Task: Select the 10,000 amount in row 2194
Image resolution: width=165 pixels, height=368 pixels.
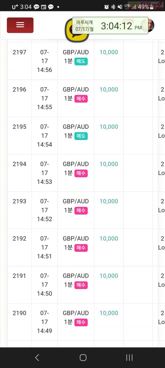Action: (109, 164)
